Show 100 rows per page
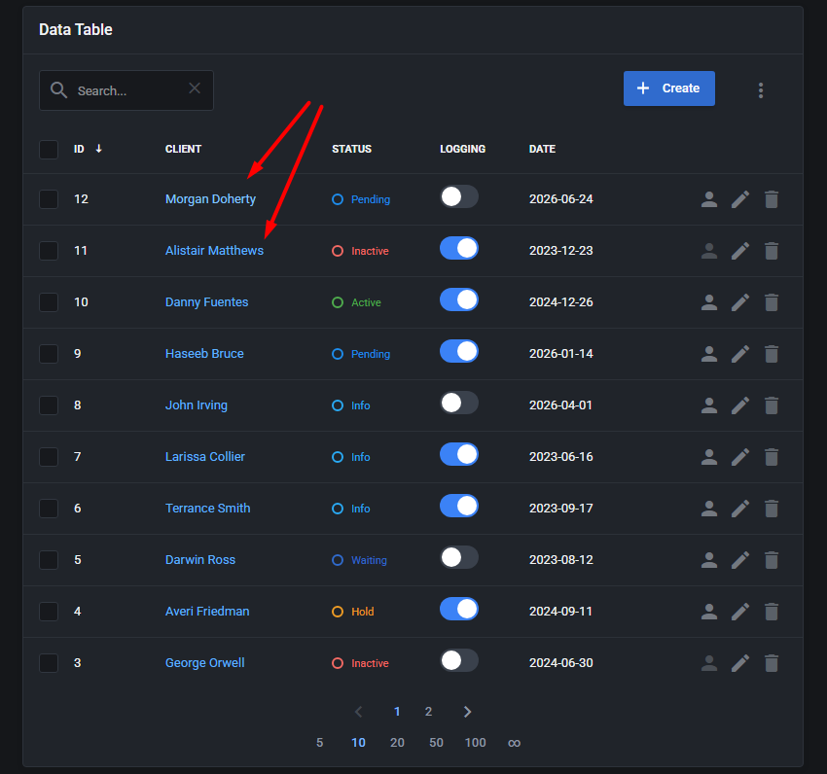The image size is (827, 774). click(x=475, y=742)
